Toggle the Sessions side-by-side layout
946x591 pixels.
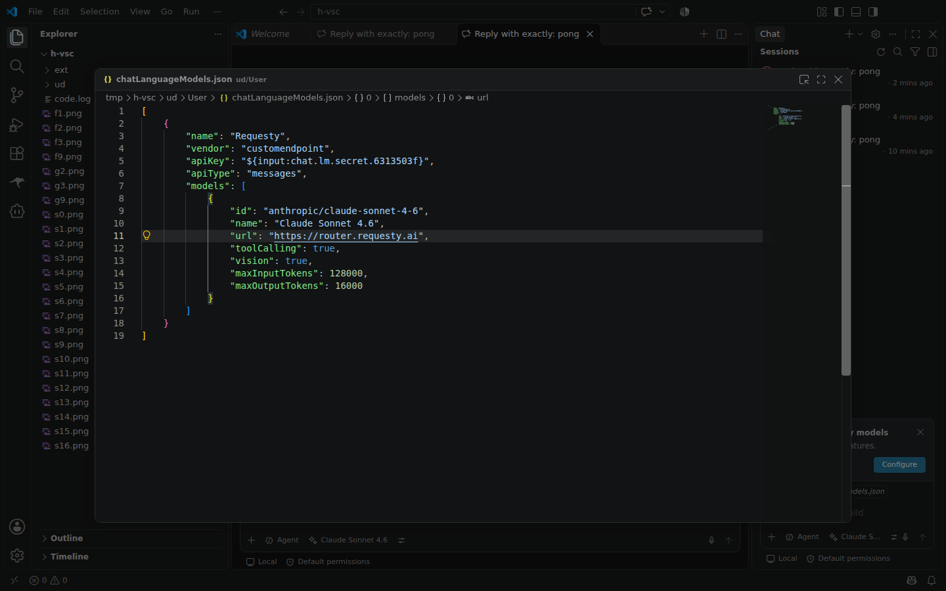932,52
